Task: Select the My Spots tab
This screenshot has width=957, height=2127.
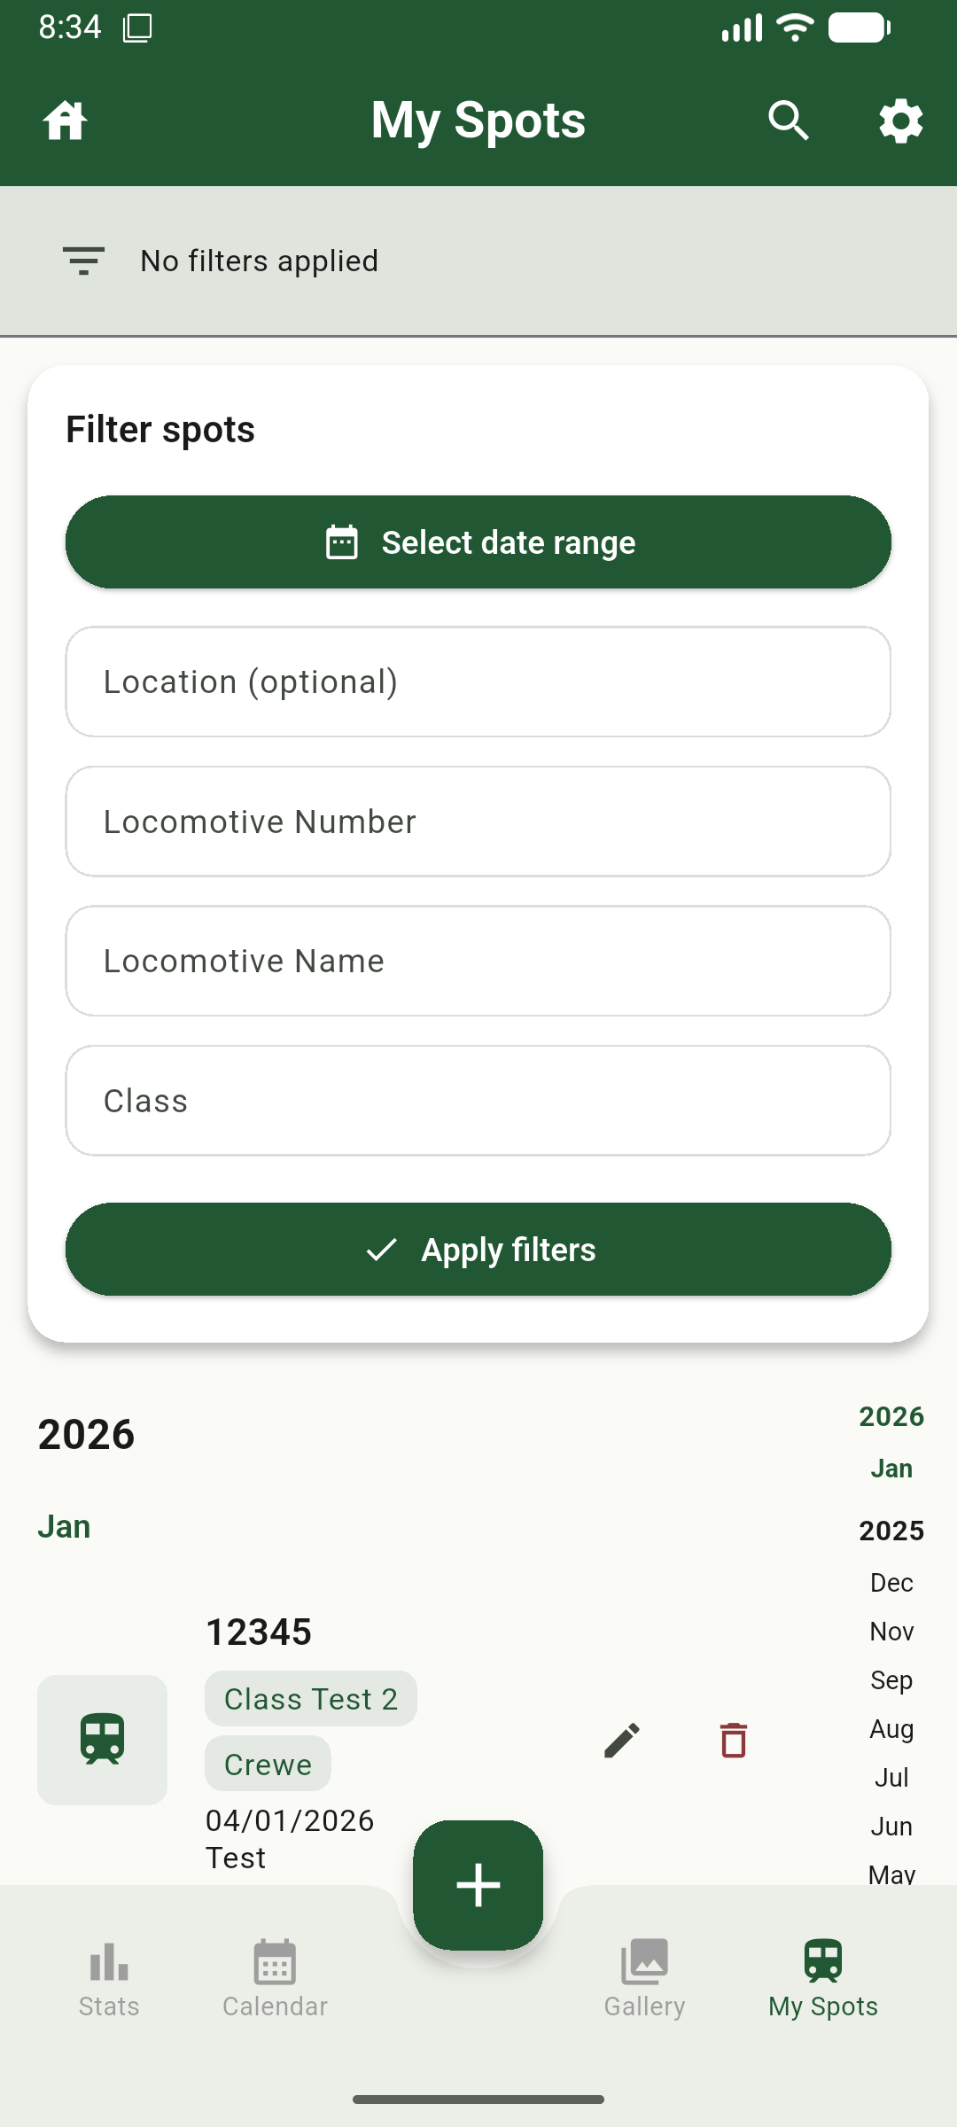Action: [x=823, y=1978]
